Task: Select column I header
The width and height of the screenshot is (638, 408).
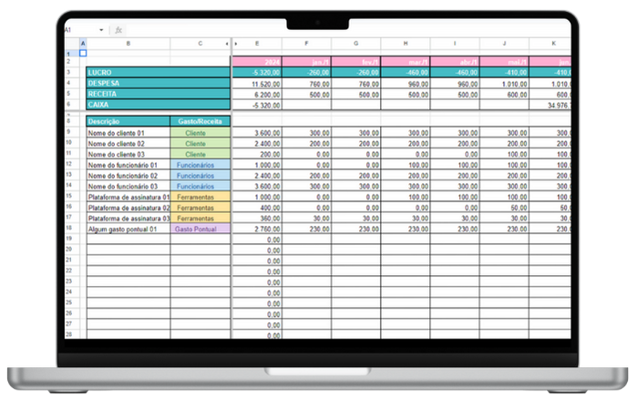Action: coord(455,44)
